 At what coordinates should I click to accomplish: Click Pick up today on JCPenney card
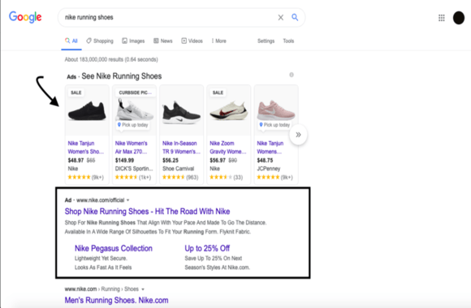point(274,125)
